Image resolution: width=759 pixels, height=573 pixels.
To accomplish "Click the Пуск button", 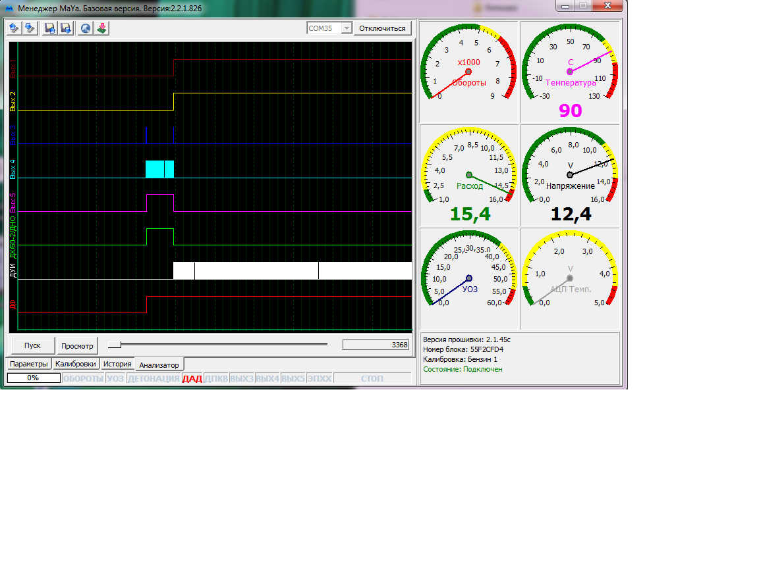I will click(32, 345).
